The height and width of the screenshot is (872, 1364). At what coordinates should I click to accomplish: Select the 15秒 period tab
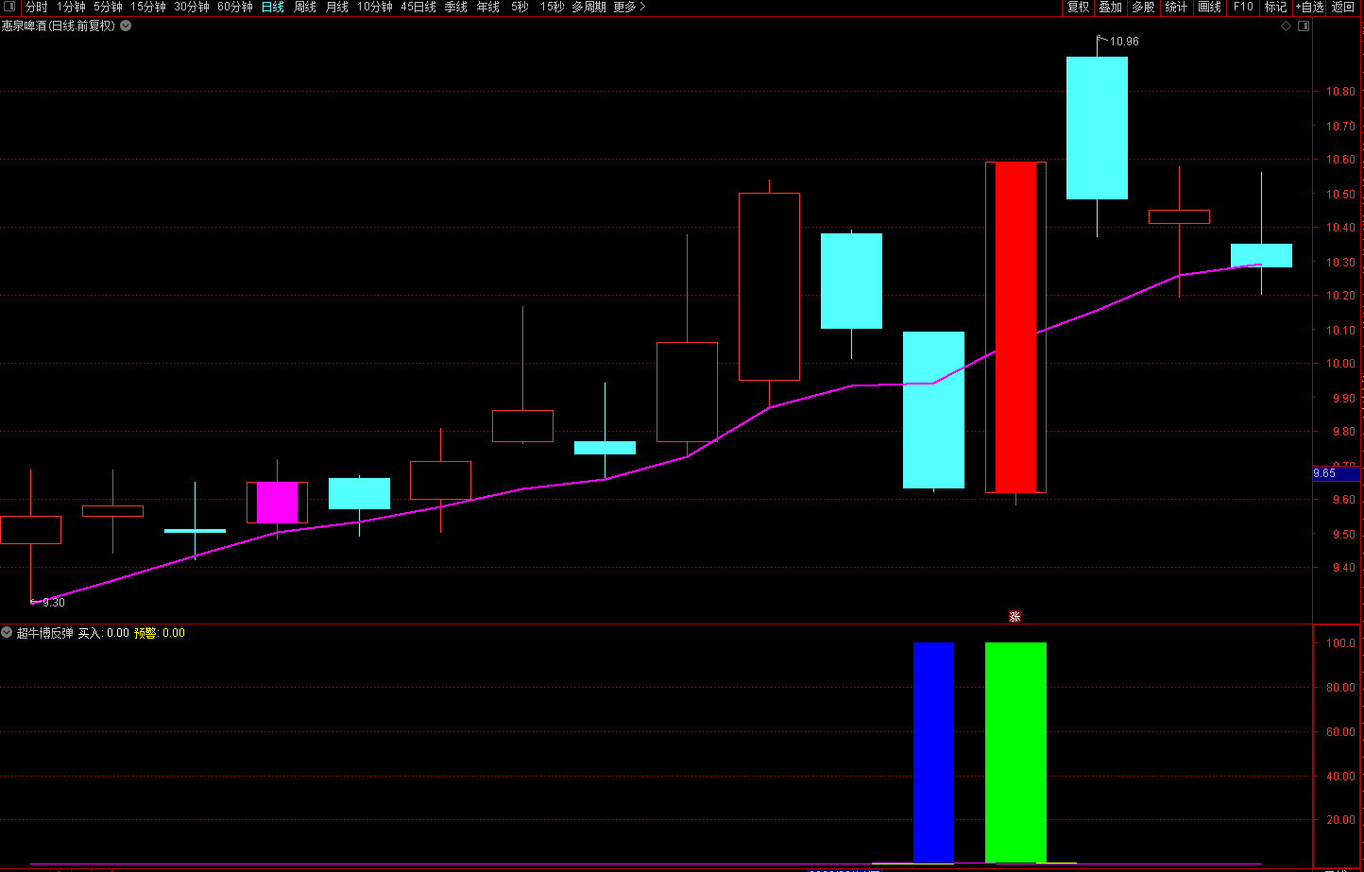tap(553, 7)
